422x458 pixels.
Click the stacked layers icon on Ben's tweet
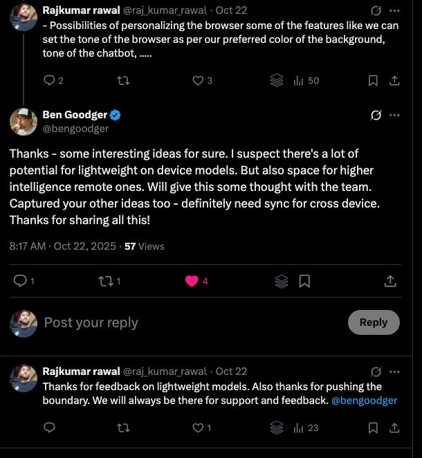click(281, 281)
